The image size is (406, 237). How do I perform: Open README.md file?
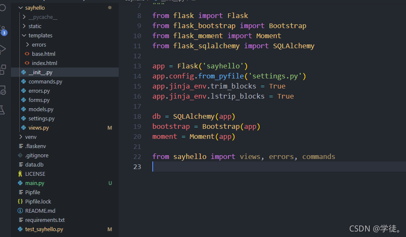tap(40, 211)
